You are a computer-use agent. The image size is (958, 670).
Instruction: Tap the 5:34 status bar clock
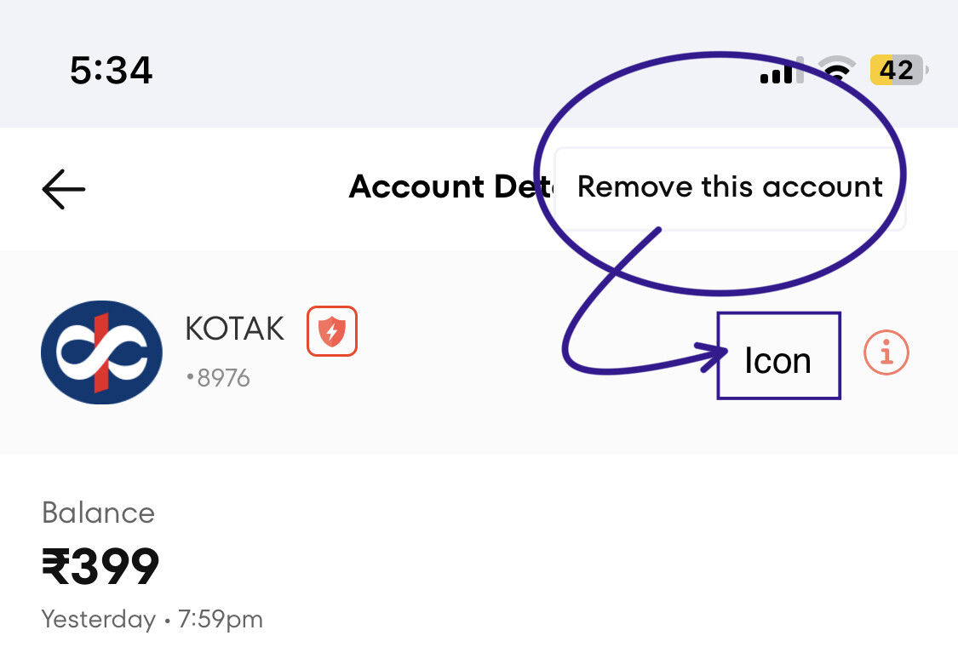tap(112, 71)
